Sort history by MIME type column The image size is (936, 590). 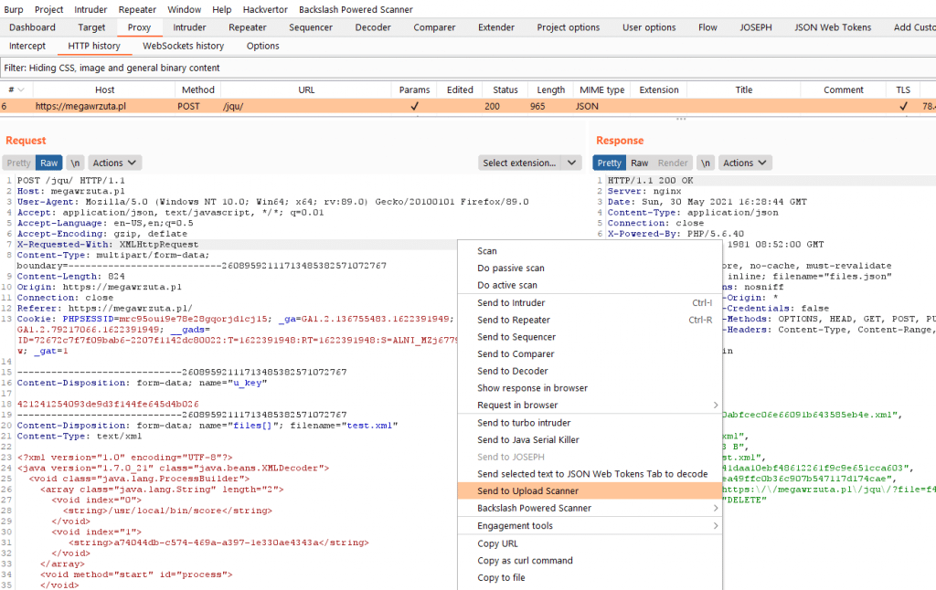tap(601, 90)
